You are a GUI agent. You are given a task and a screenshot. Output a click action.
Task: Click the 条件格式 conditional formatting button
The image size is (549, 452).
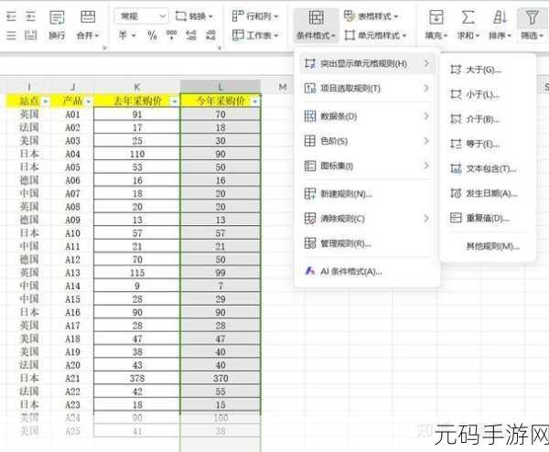click(x=316, y=25)
